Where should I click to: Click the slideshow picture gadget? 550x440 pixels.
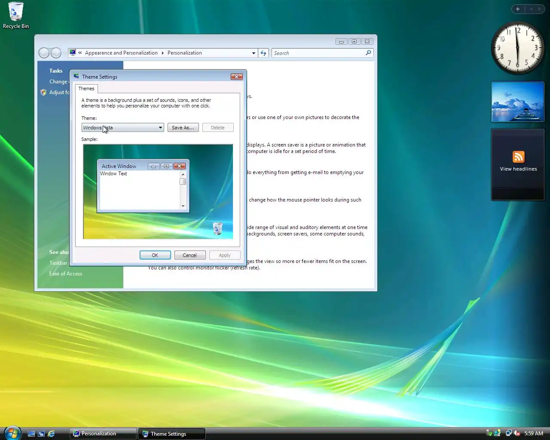point(518,102)
